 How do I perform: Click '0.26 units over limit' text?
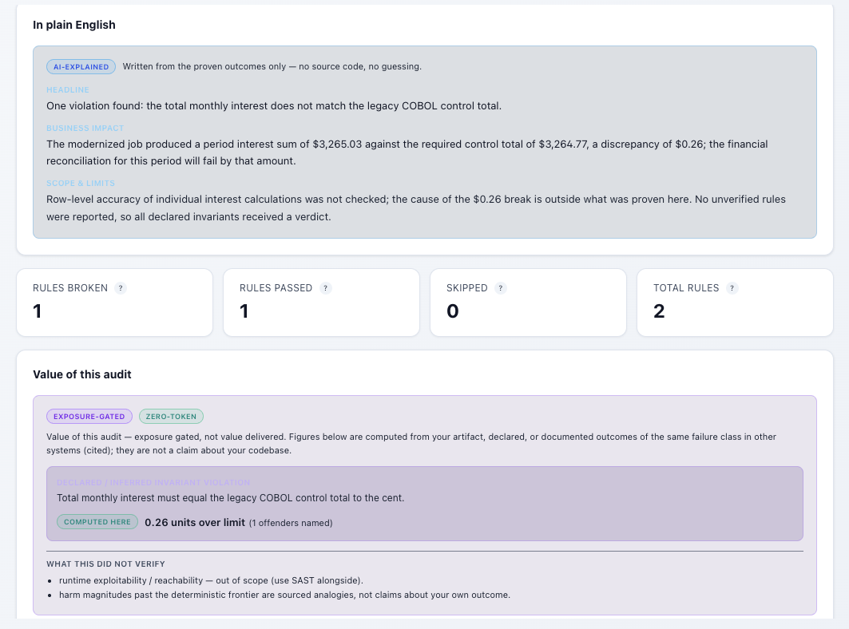[x=195, y=522]
